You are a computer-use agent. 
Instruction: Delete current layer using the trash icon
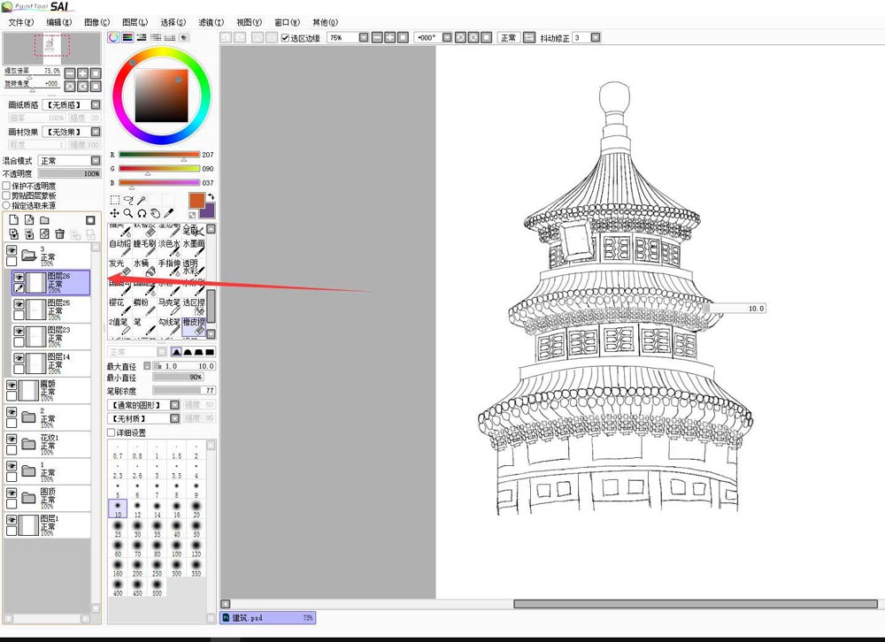click(59, 233)
